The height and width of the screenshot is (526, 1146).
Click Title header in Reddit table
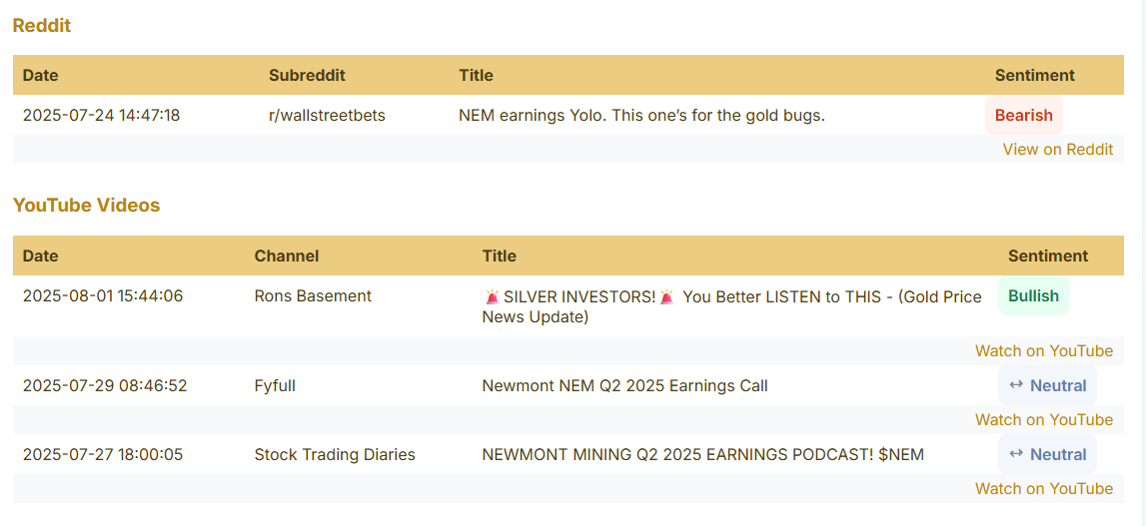[476, 75]
